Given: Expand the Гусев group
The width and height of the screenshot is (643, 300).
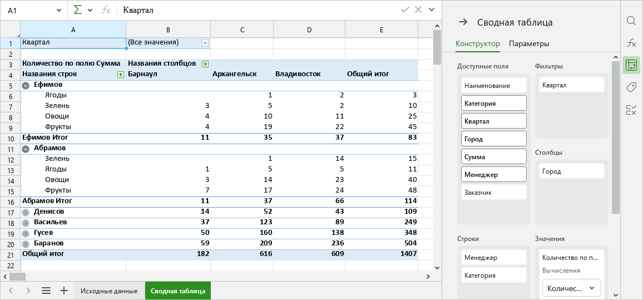Looking at the screenshot, I should point(26,234).
